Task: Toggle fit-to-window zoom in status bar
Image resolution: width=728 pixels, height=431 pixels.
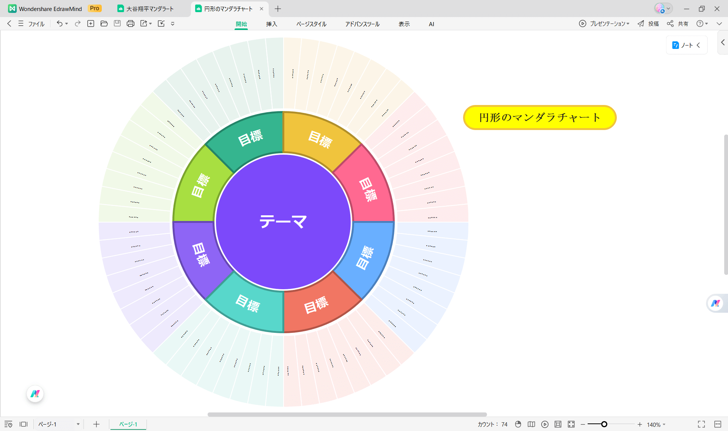Action: pyautogui.click(x=571, y=424)
